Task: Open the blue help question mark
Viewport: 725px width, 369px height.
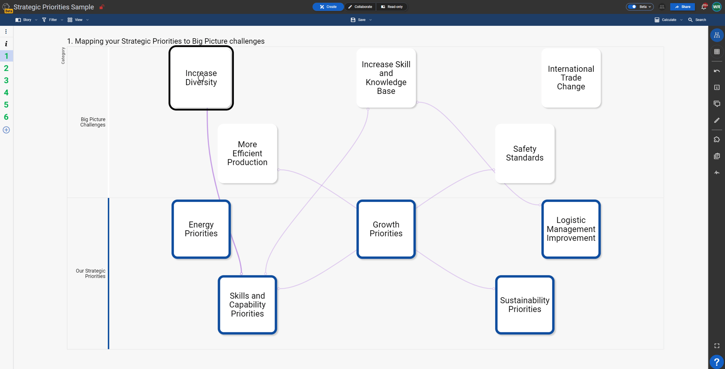Action: coord(716,361)
